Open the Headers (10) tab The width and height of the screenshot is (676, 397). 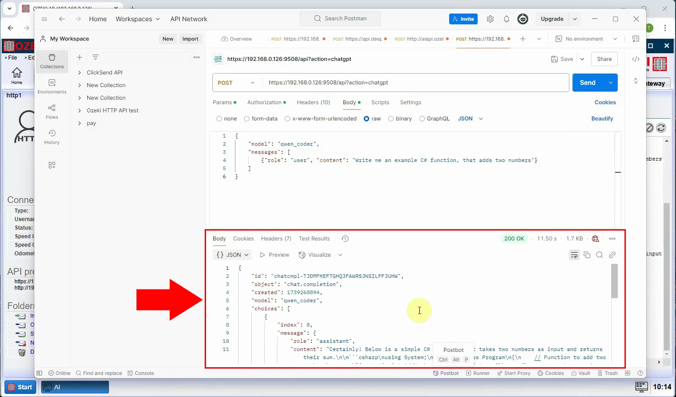pyautogui.click(x=314, y=102)
